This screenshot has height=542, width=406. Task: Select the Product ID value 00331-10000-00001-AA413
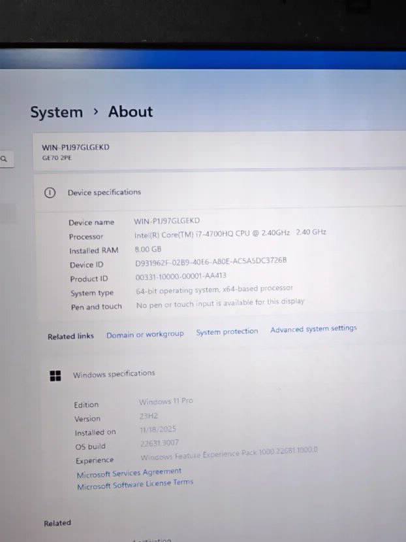pyautogui.click(x=181, y=277)
